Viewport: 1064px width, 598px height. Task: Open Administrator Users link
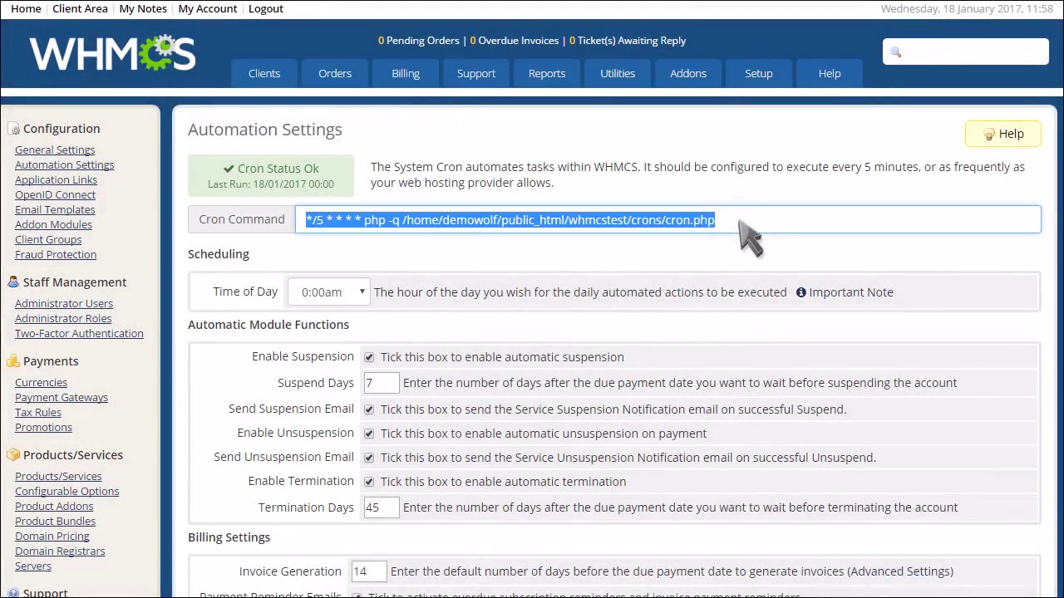(64, 304)
